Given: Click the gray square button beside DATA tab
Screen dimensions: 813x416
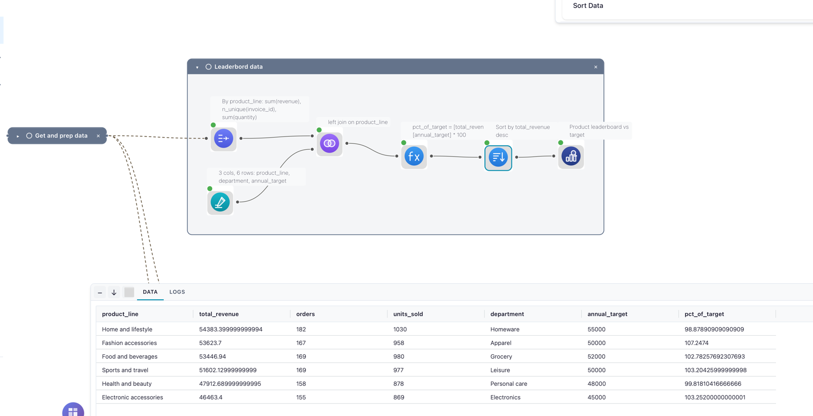Looking at the screenshot, I should [x=129, y=292].
